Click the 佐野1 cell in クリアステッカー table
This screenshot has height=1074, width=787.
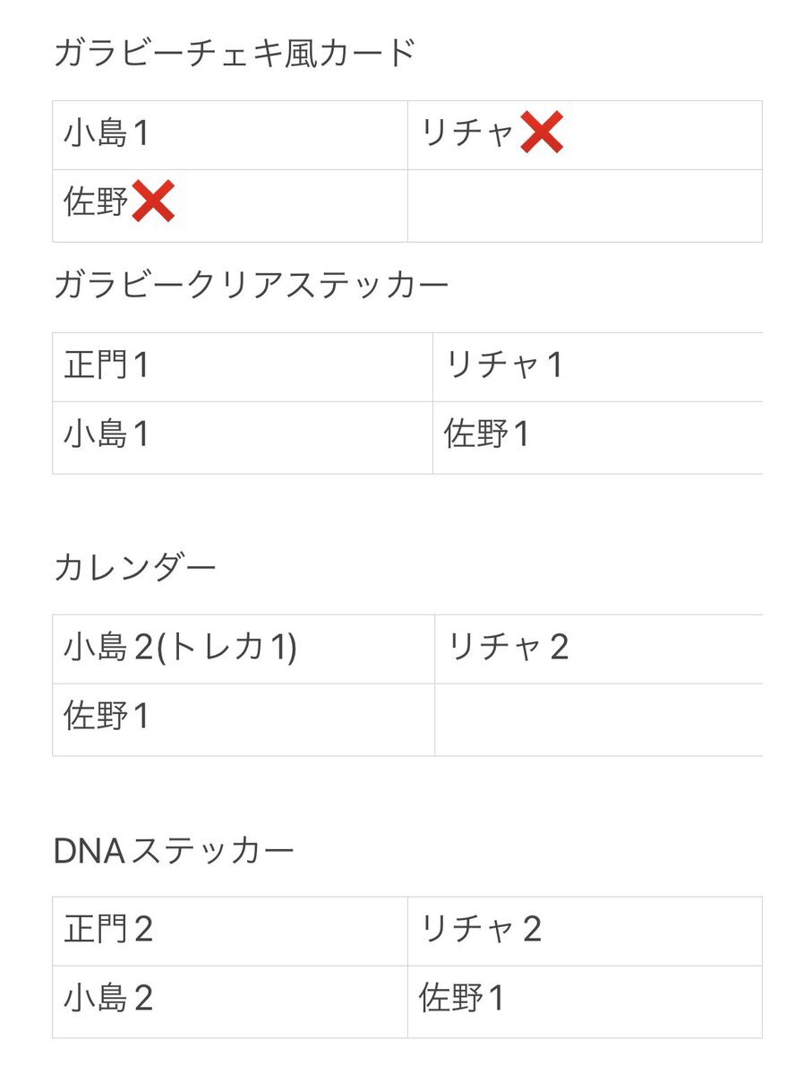click(x=598, y=438)
